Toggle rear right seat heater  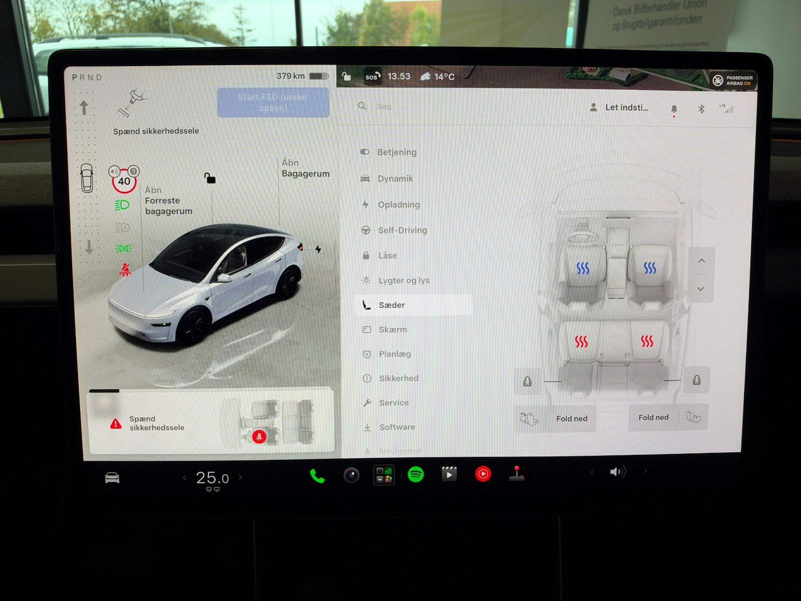[x=647, y=342]
